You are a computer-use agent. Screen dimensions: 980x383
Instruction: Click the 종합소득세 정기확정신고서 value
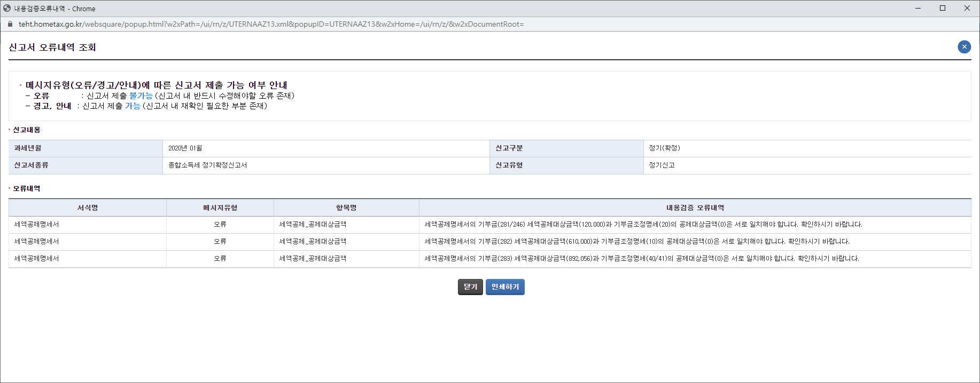click(x=208, y=165)
